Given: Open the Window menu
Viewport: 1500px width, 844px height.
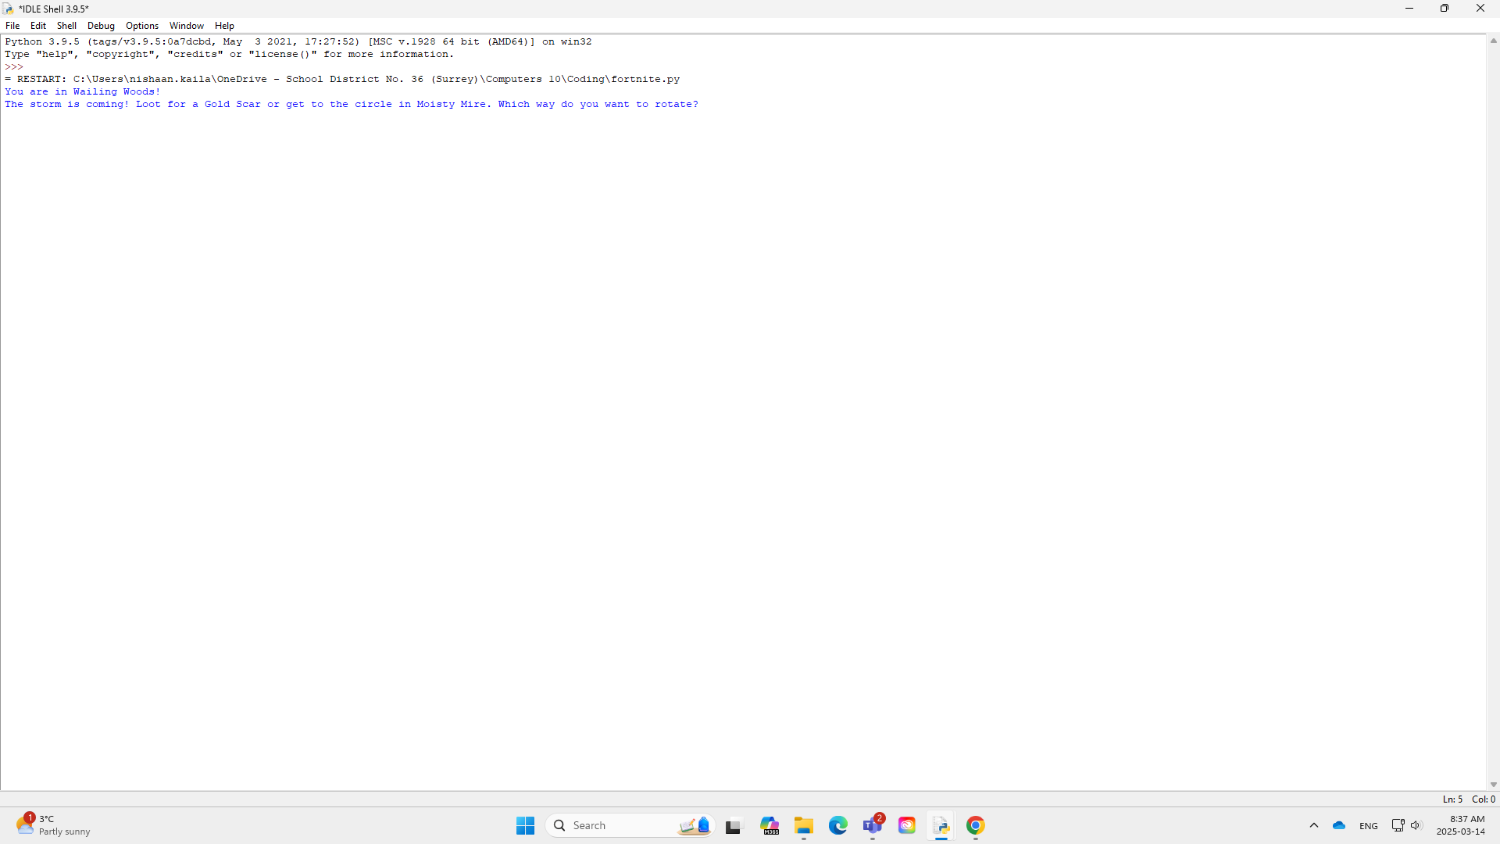Looking at the screenshot, I should tap(186, 26).
